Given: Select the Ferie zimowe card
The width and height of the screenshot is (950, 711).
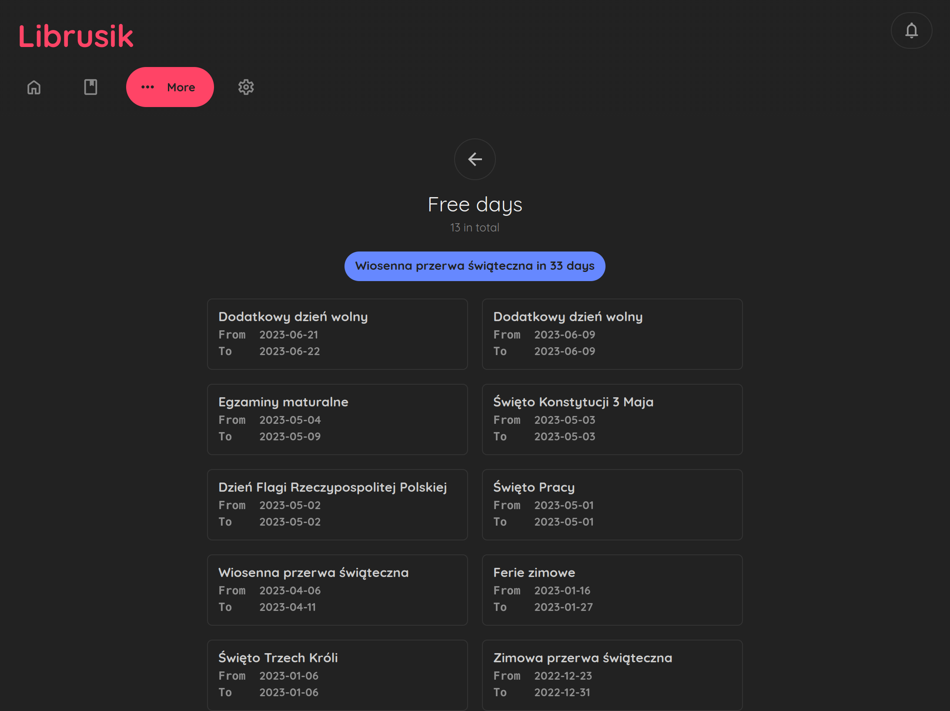Looking at the screenshot, I should pos(612,590).
